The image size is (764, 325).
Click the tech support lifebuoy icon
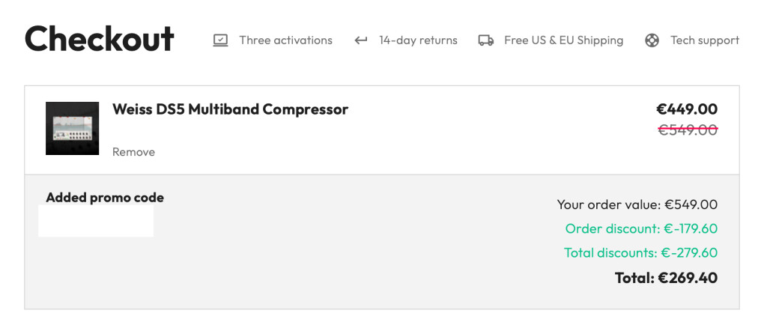coord(652,40)
